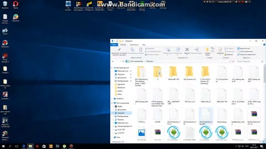Open the Store icon on taskbar

coord(44,146)
